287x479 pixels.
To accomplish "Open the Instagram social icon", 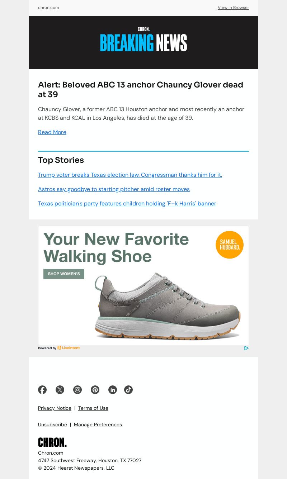I will point(77,390).
